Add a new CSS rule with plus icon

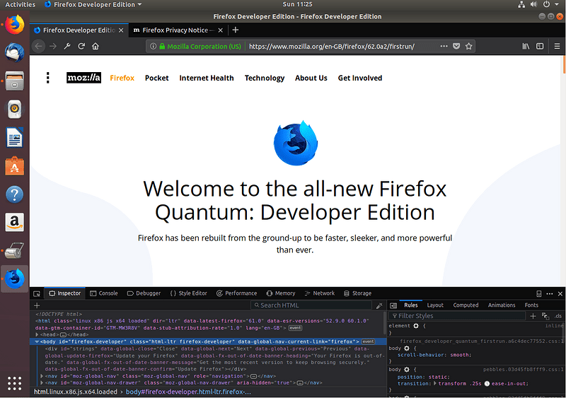pyautogui.click(x=533, y=316)
